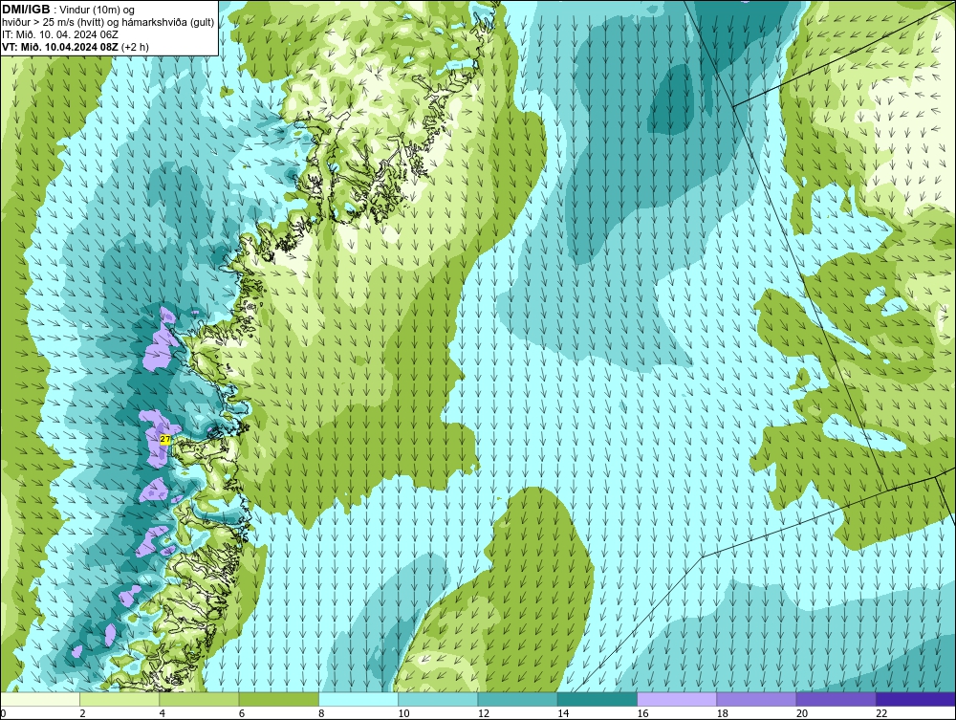Click the legend scale label '20'

pos(802,714)
